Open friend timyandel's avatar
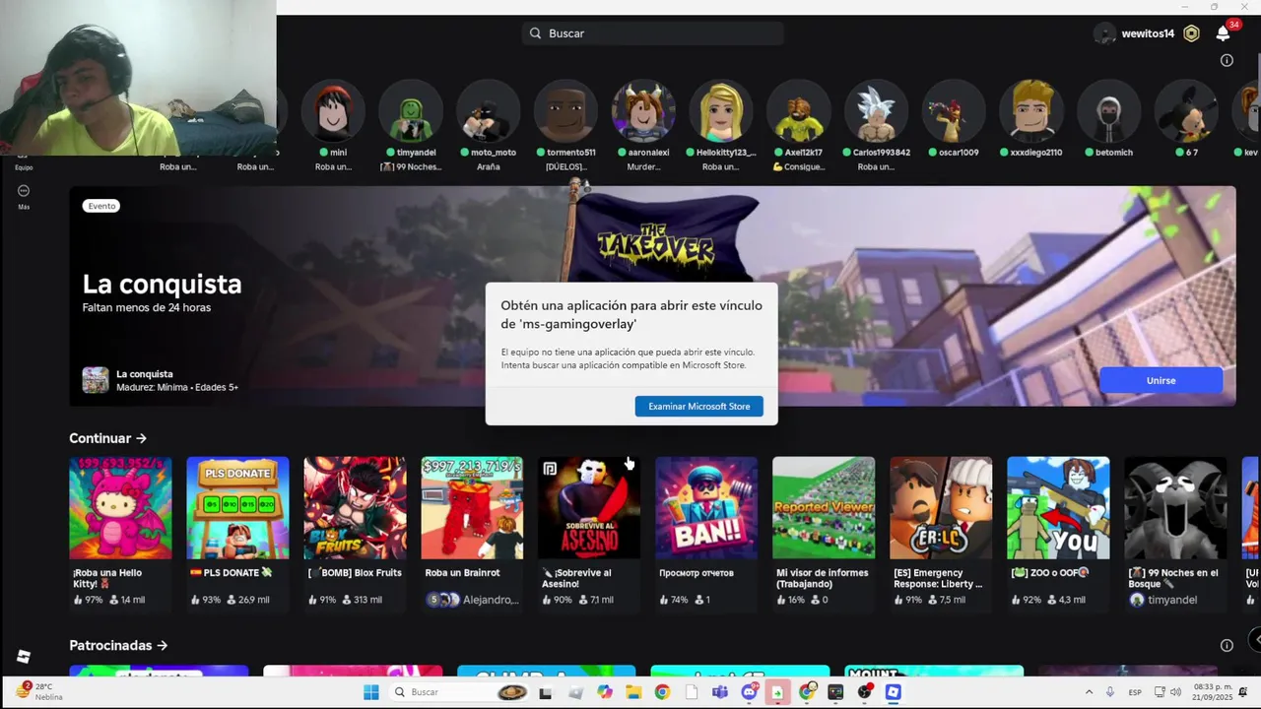The image size is (1261, 709). click(411, 111)
